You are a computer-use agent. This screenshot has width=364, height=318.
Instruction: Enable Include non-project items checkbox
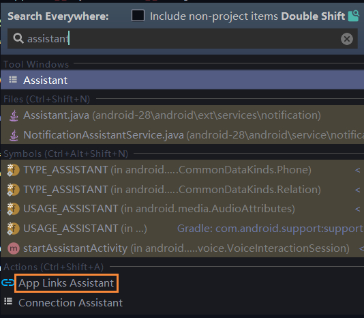tap(138, 16)
